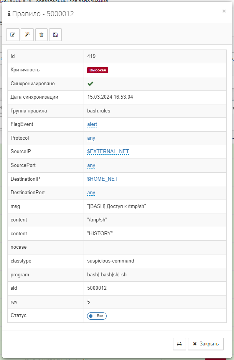Click the red Высокая criticality badge
The width and height of the screenshot is (234, 360).
pos(98,70)
